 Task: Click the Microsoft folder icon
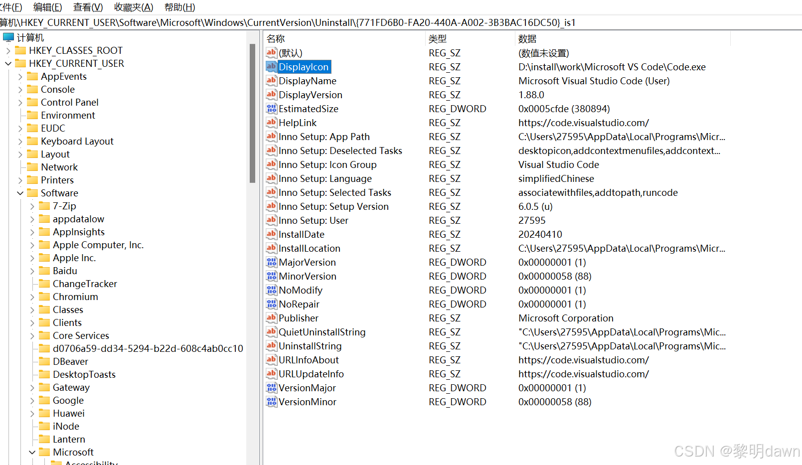(44, 452)
